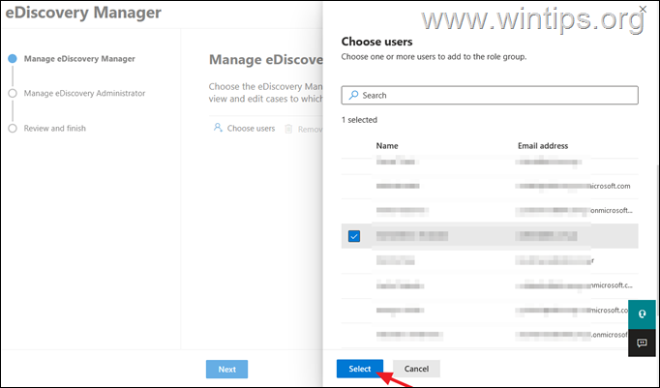Screen dimensions: 660x388
Task: Click the person icon beside Choose users
Action: (x=218, y=128)
